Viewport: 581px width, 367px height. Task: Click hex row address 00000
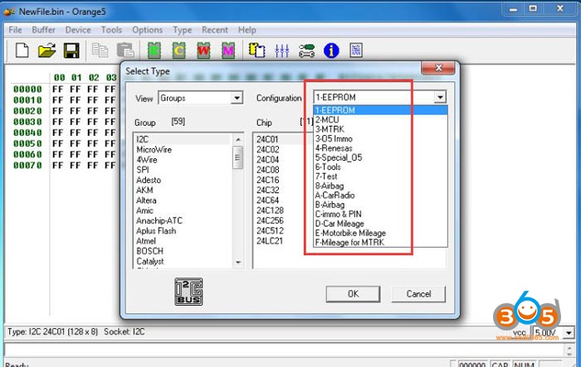[27, 89]
